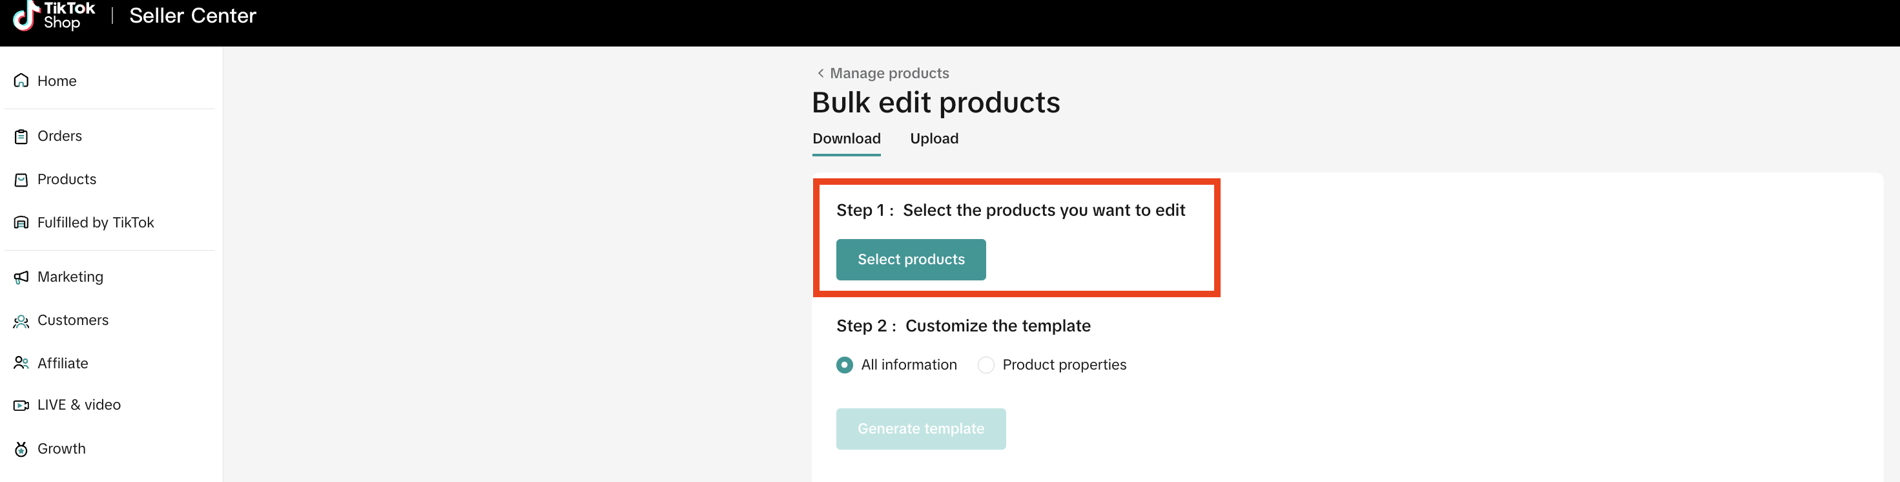Open the Download tab
The height and width of the screenshot is (482, 1900).
coord(846,139)
